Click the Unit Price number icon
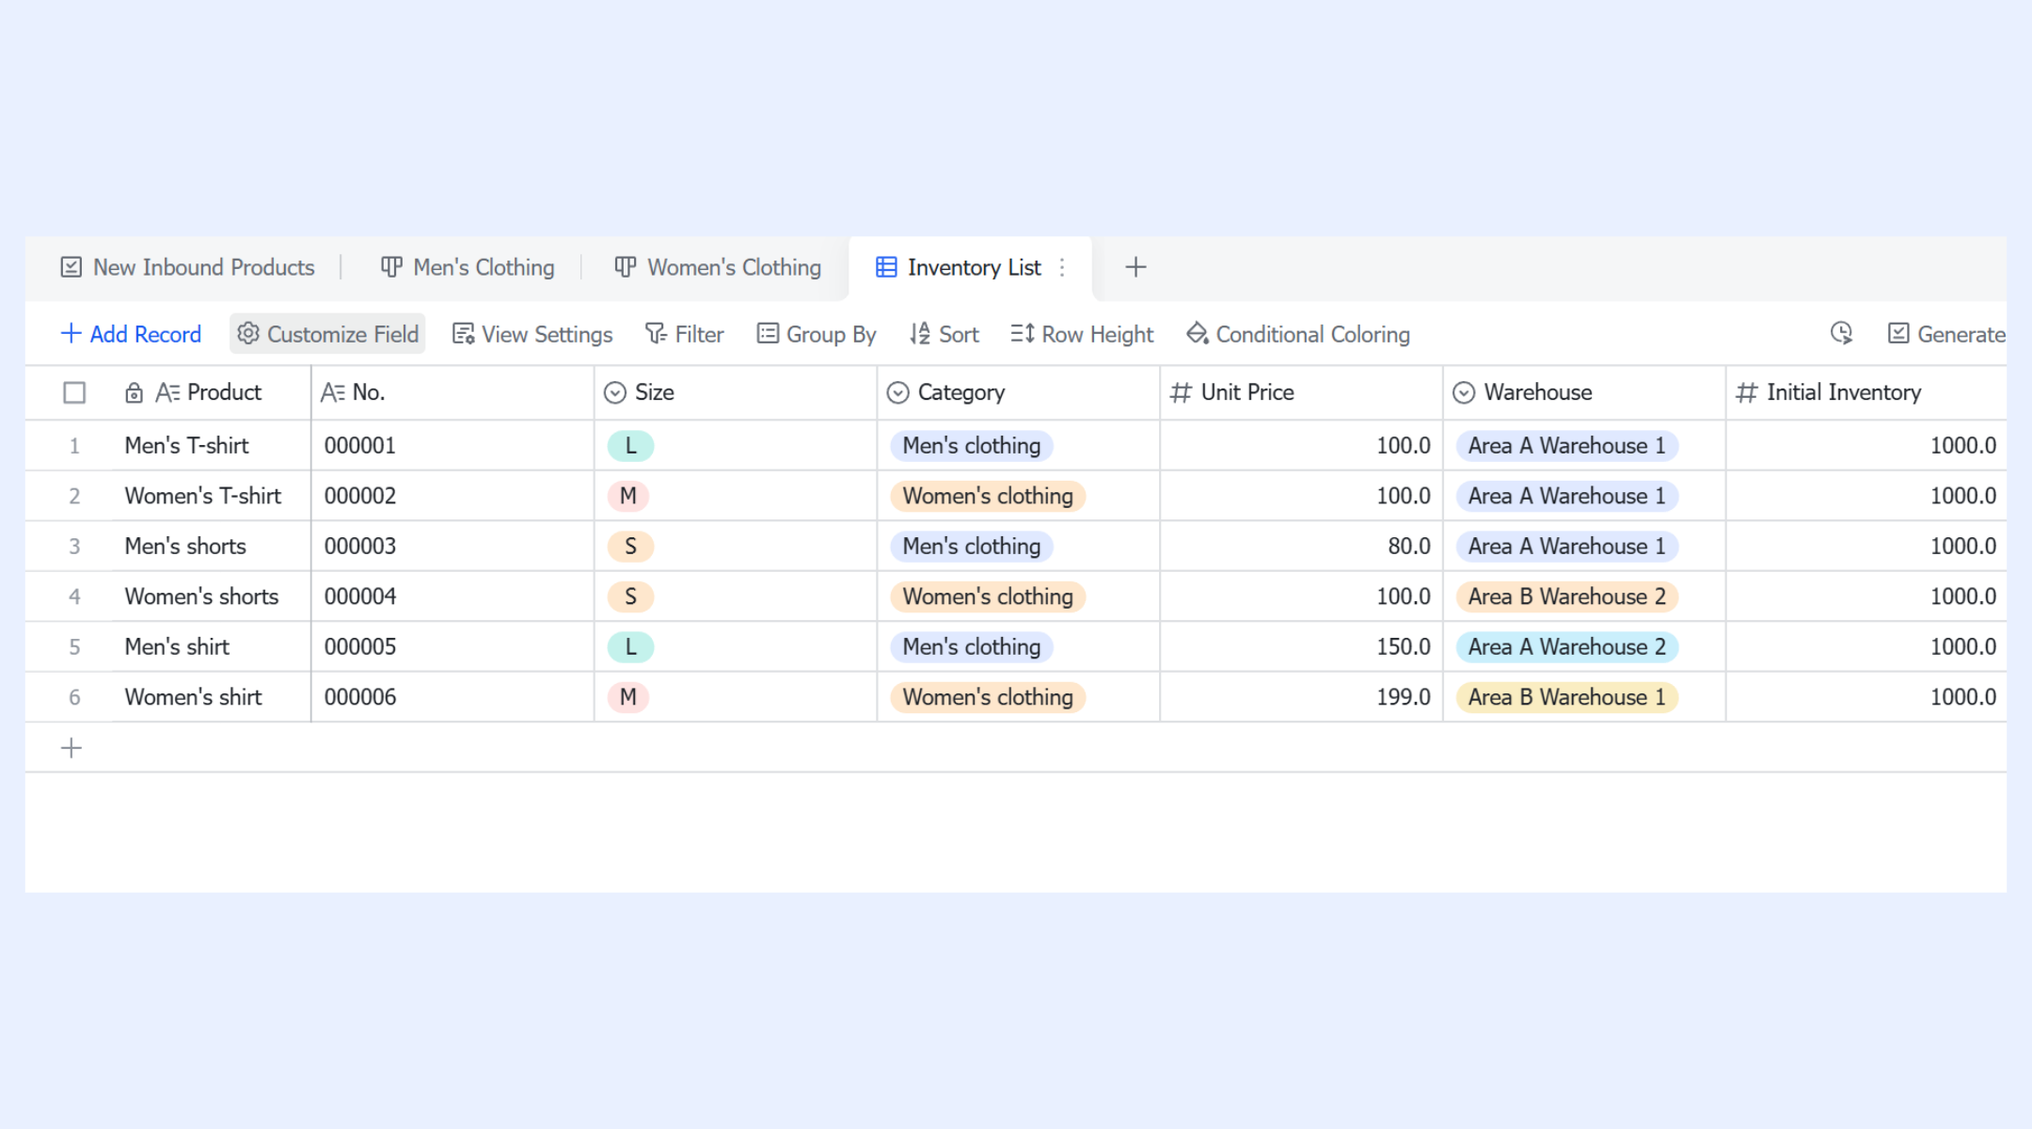This screenshot has height=1129, width=2032. (1181, 392)
